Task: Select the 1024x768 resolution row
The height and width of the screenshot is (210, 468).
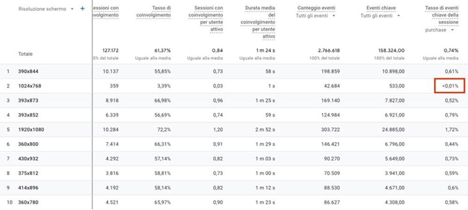Action: 30,86
